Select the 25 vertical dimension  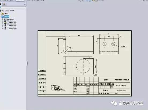pyautogui.click(x=58, y=46)
